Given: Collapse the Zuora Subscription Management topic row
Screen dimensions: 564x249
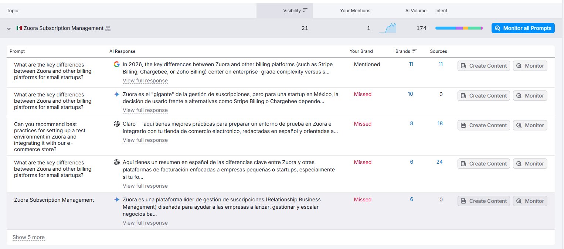Looking at the screenshot, I should click(9, 28).
